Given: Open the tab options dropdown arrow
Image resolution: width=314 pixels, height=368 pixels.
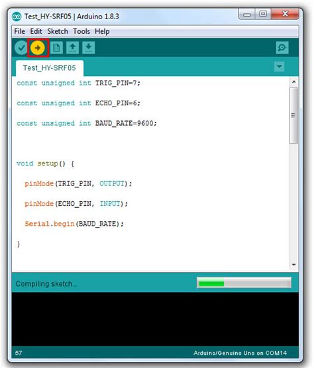Looking at the screenshot, I should coord(280,67).
